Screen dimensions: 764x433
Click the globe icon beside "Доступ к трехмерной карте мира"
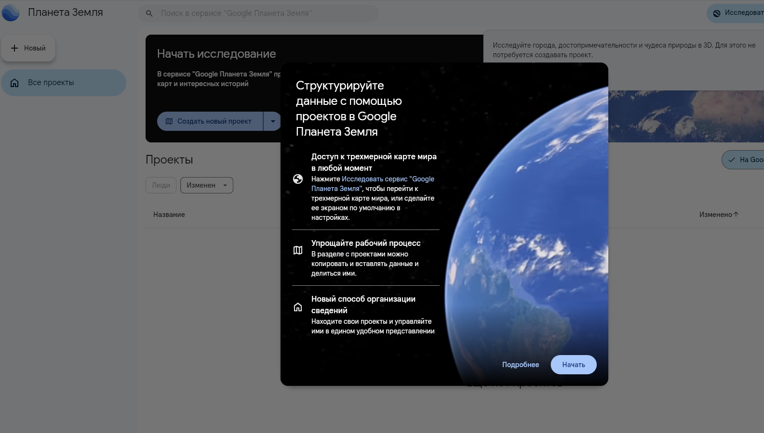tap(298, 179)
